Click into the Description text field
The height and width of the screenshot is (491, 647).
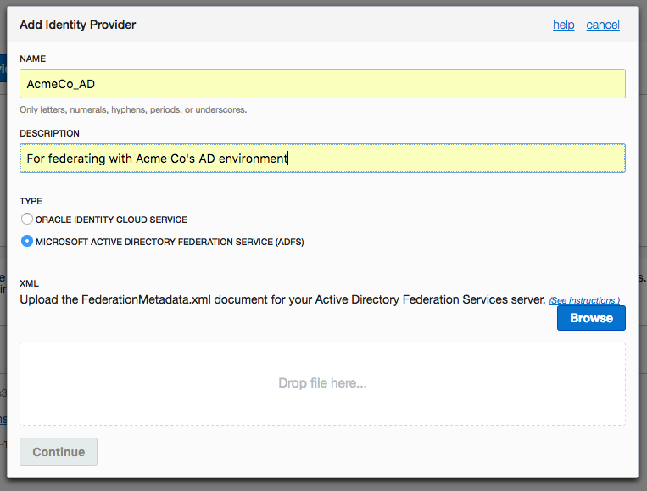(x=322, y=158)
